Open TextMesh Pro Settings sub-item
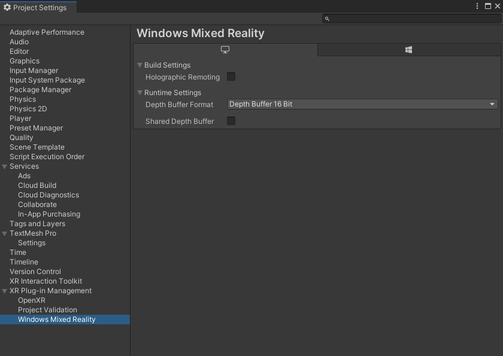This screenshot has width=503, height=356. coord(32,243)
